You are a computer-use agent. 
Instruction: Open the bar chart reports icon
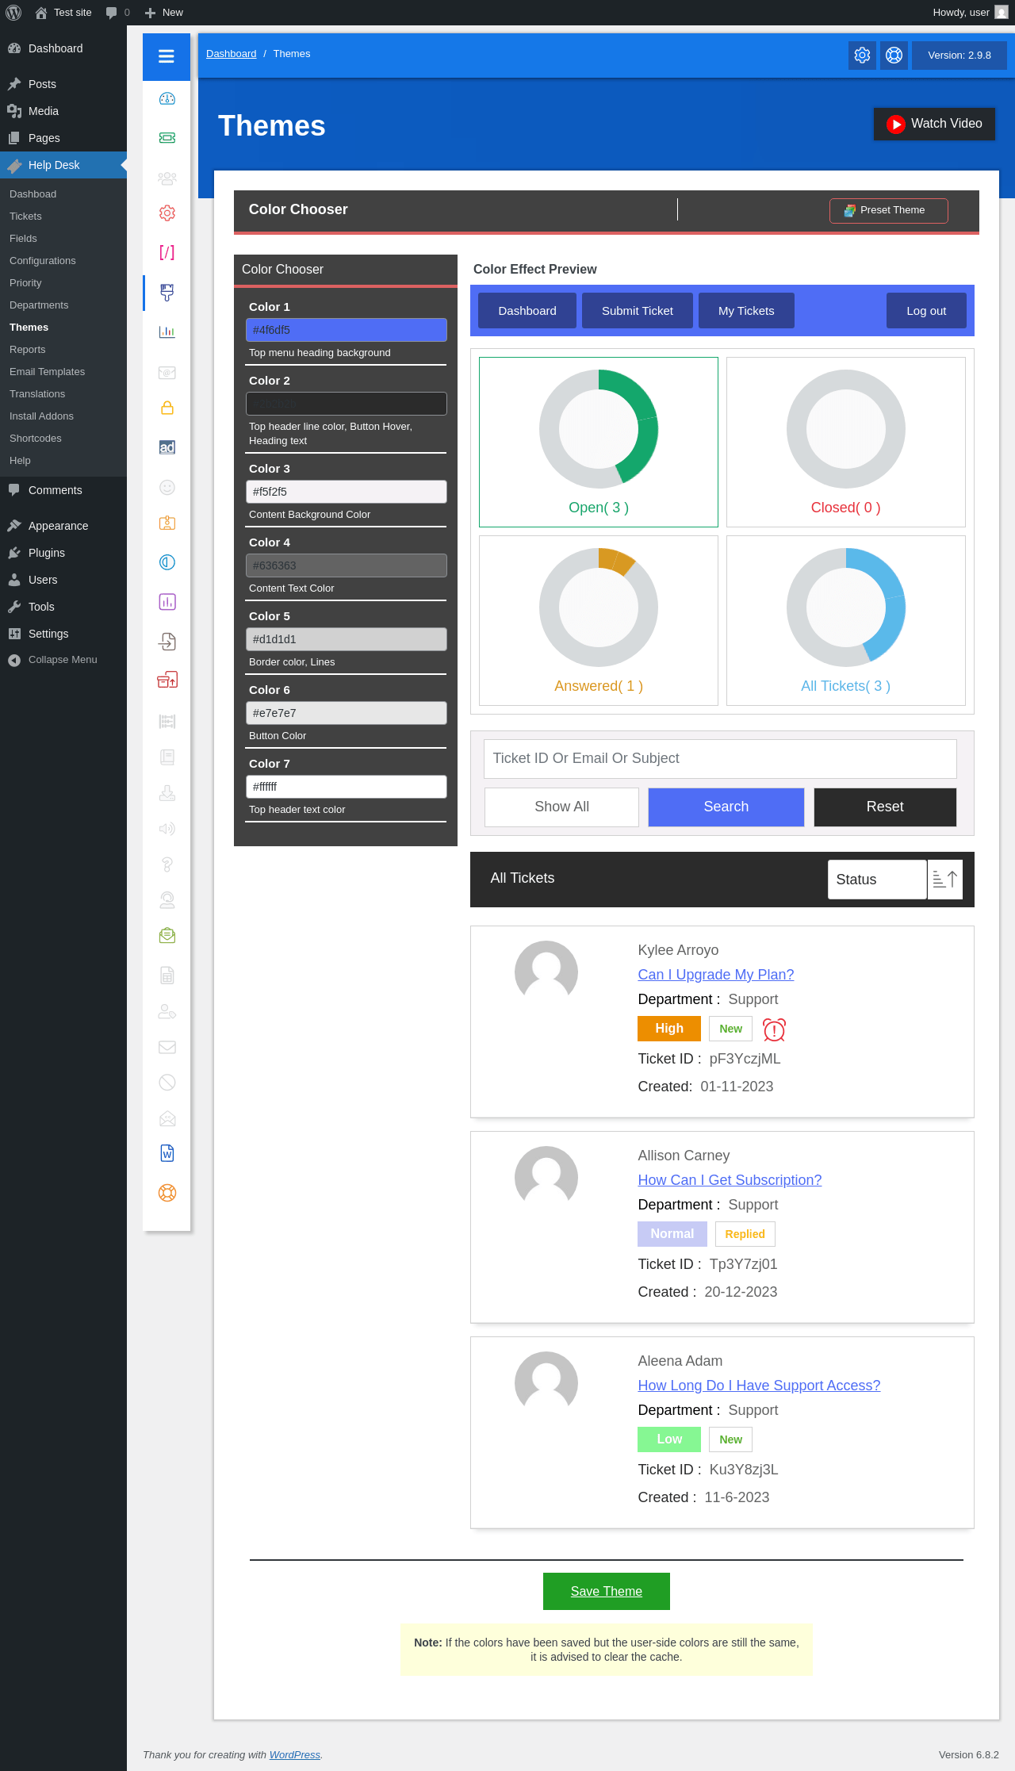point(167,332)
